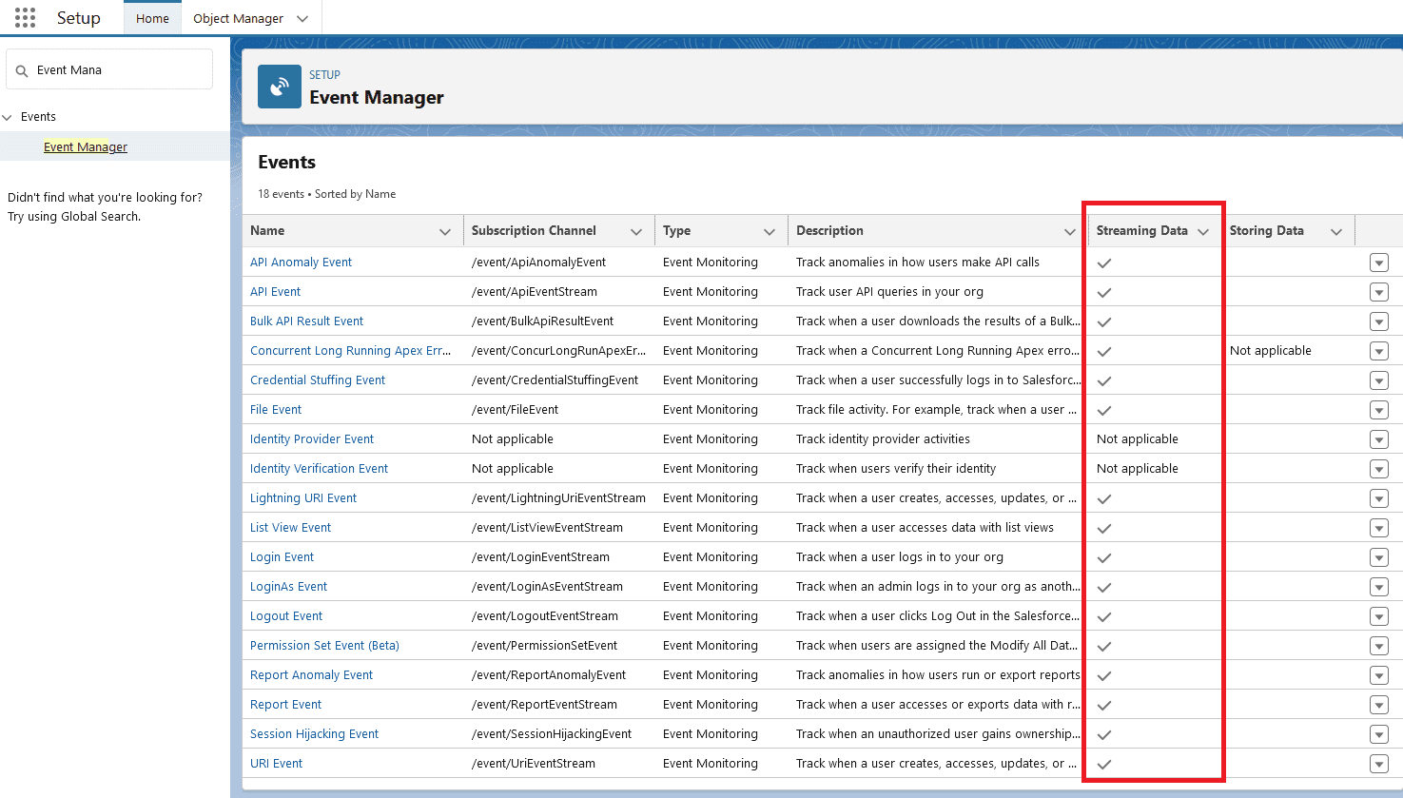
Task: Sort by the Subscription Channel column header
Action: point(534,230)
